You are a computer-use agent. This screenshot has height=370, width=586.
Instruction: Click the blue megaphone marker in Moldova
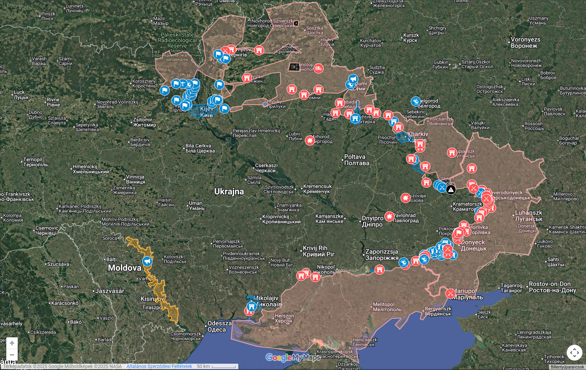[147, 261]
